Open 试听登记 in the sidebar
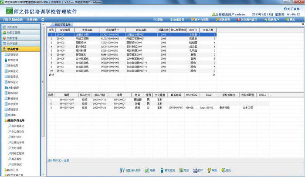Screen dimensions: 305x177 tap(11, 71)
